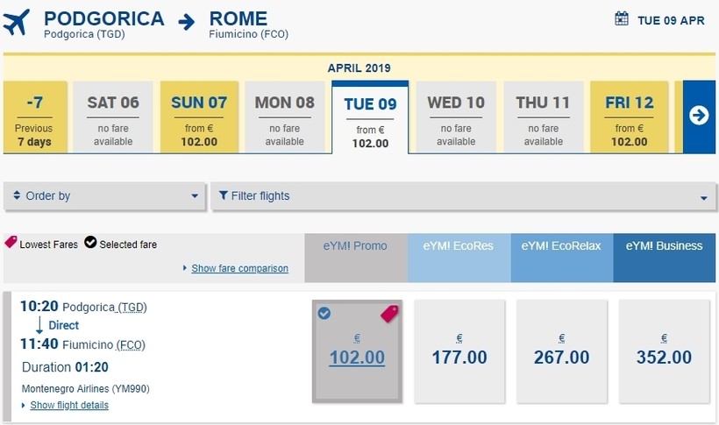Screen dimensions: 719x425
Task: Click the calendar icon next to TUE 09 APR
Action: click(x=622, y=18)
